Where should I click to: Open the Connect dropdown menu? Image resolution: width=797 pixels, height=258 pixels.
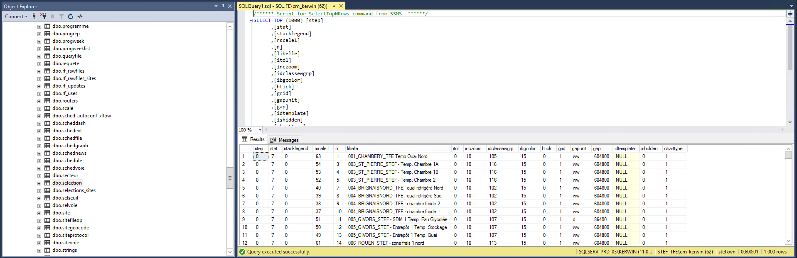(16, 16)
